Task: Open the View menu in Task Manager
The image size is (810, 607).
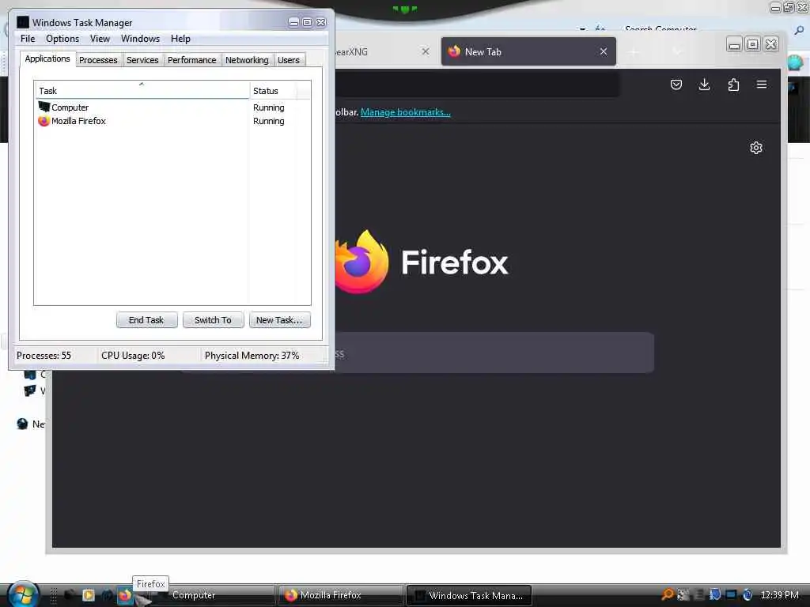Action: tap(100, 39)
